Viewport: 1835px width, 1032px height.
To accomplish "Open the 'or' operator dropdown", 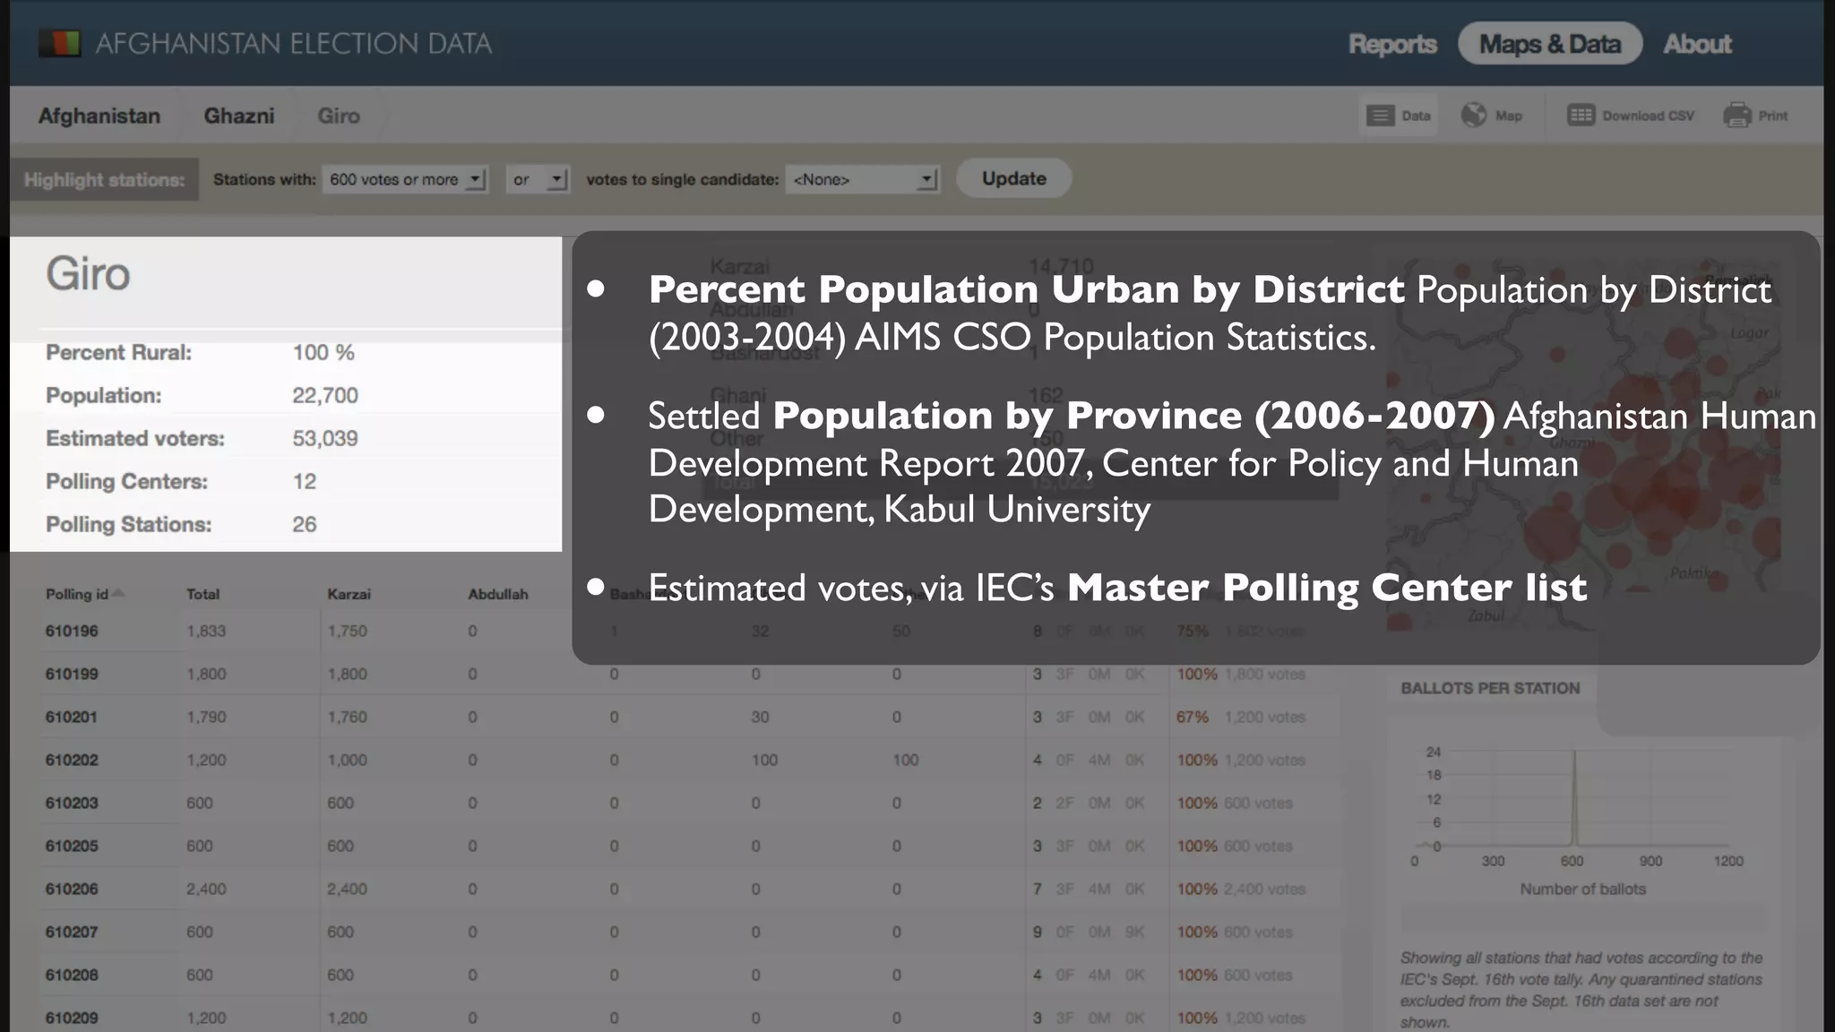I will click(538, 179).
